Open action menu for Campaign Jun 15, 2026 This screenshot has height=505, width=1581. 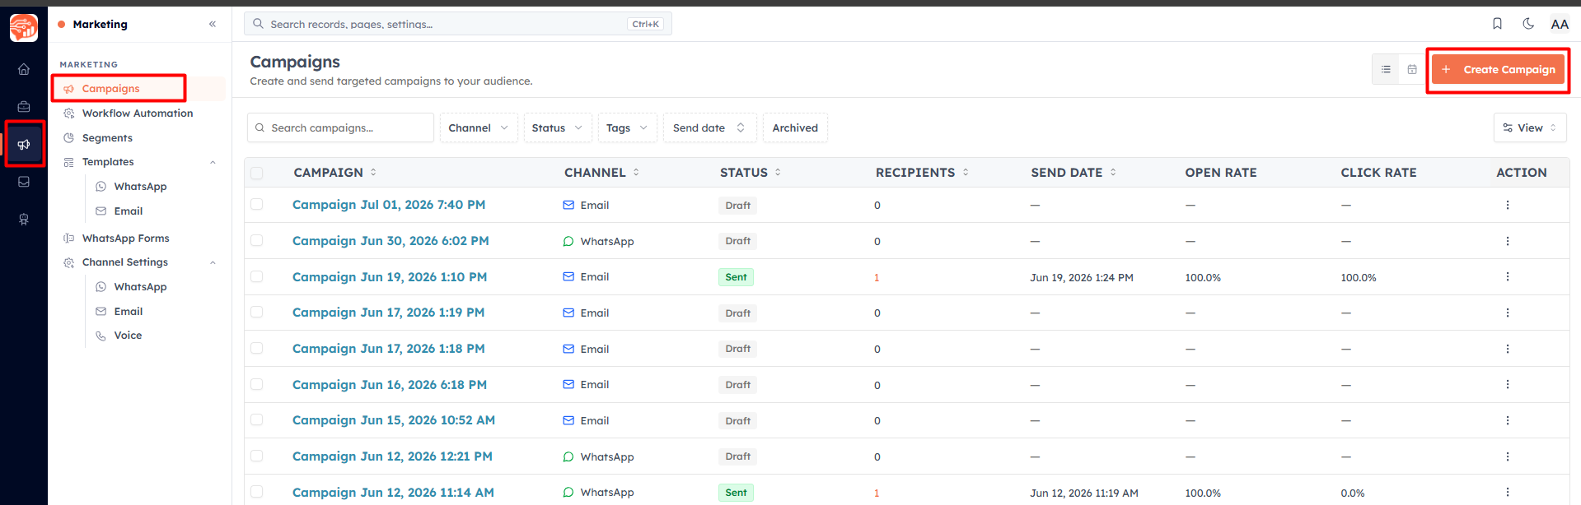[x=1508, y=420]
